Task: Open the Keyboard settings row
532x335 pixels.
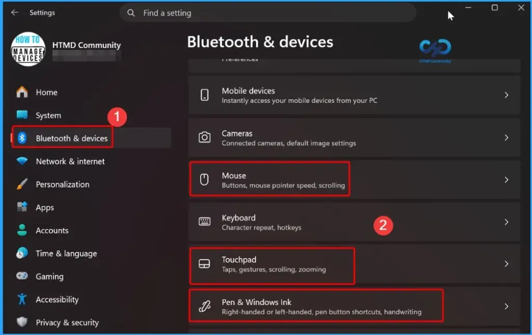Action: pyautogui.click(x=354, y=222)
